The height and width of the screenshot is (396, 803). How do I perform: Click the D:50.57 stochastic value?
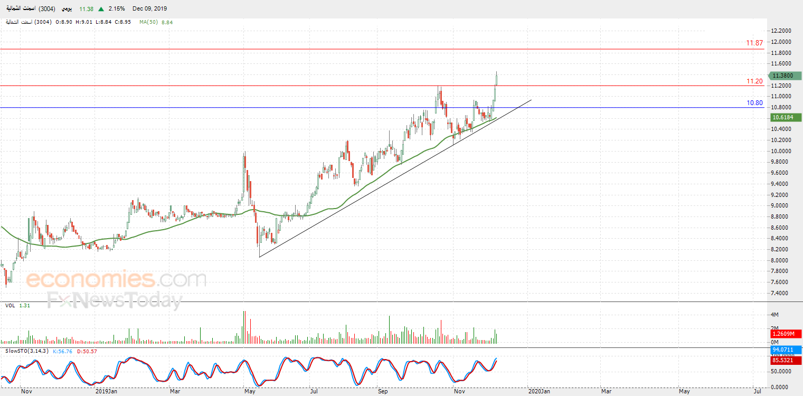[x=87, y=351]
